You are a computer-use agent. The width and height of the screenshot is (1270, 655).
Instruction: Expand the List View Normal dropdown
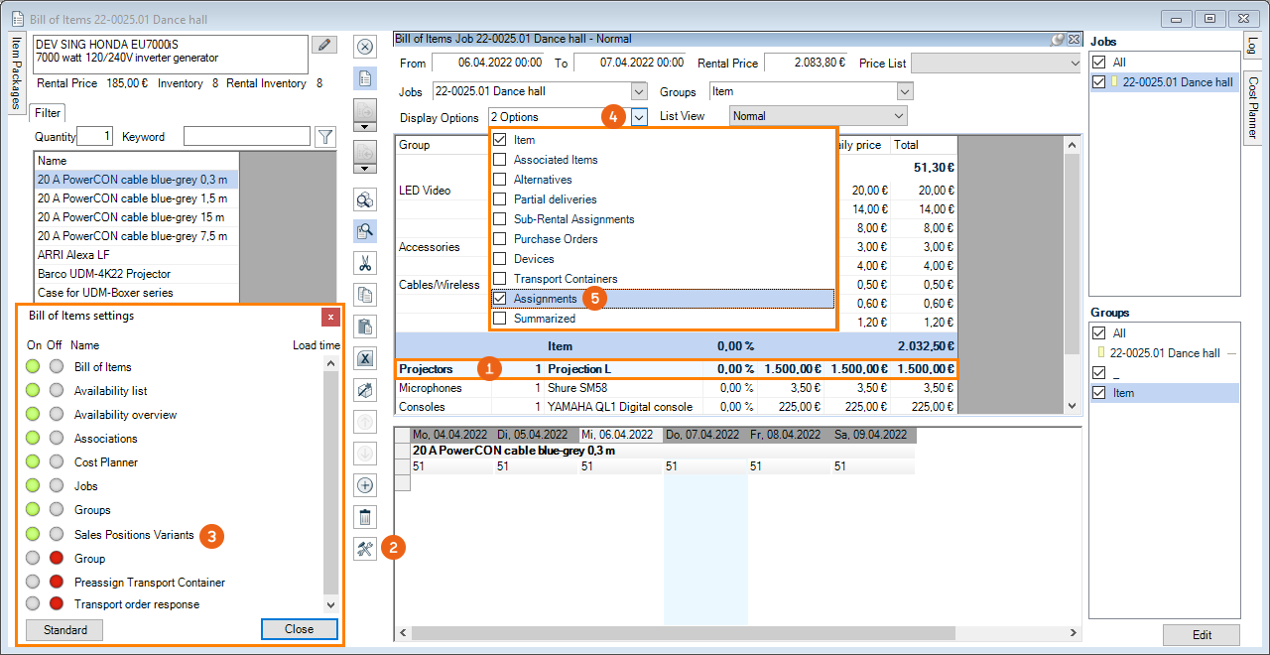899,116
